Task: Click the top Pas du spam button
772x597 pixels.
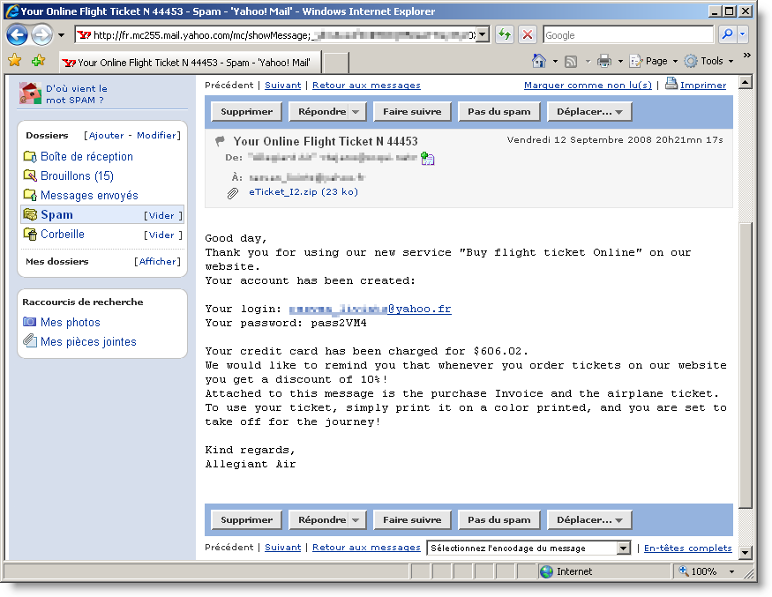Action: 498,112
